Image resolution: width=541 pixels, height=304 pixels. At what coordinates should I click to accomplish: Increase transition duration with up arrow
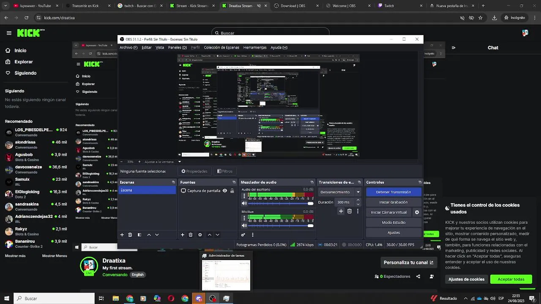pyautogui.click(x=358, y=200)
